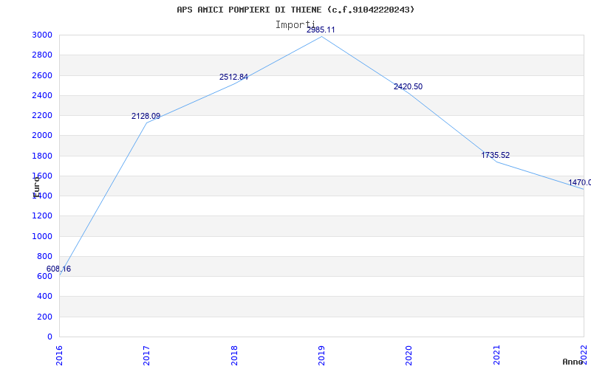Click the 2985.11 peak data label

[321, 30]
